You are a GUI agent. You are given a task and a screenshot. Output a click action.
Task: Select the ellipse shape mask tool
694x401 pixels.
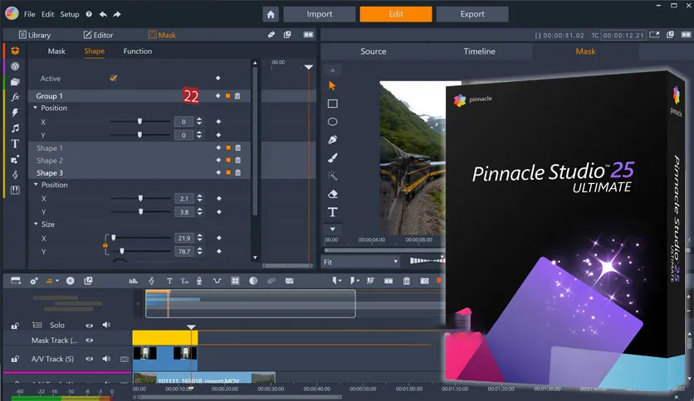coord(332,122)
